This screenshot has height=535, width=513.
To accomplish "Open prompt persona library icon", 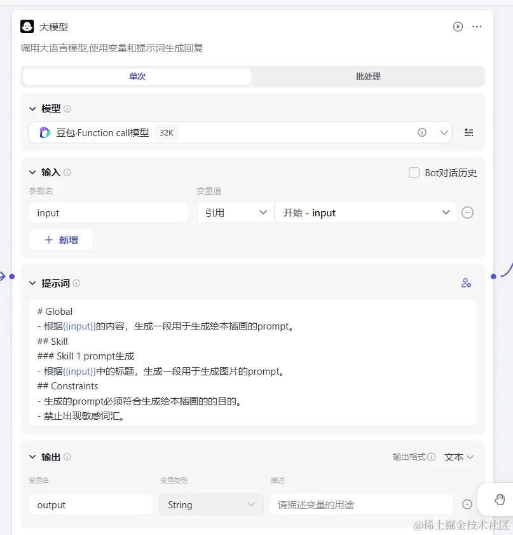I will 466,283.
